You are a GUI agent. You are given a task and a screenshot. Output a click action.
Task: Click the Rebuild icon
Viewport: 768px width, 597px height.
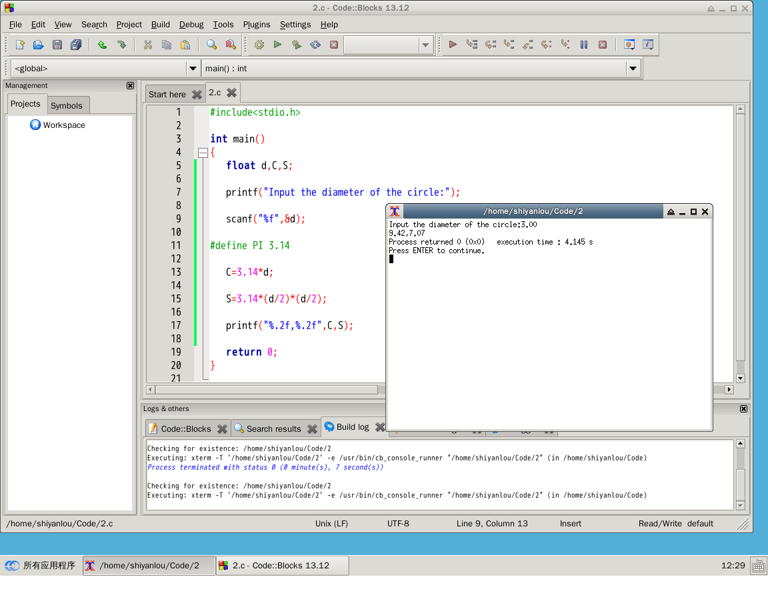315,45
